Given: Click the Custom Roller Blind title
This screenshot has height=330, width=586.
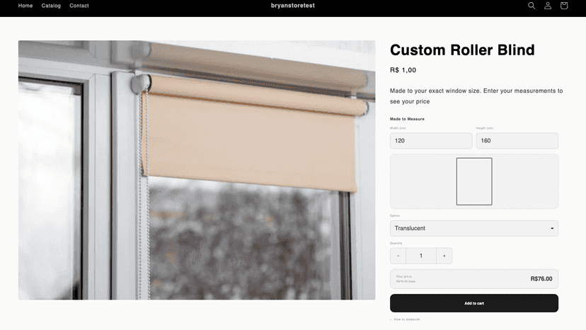Looking at the screenshot, I should point(462,50).
